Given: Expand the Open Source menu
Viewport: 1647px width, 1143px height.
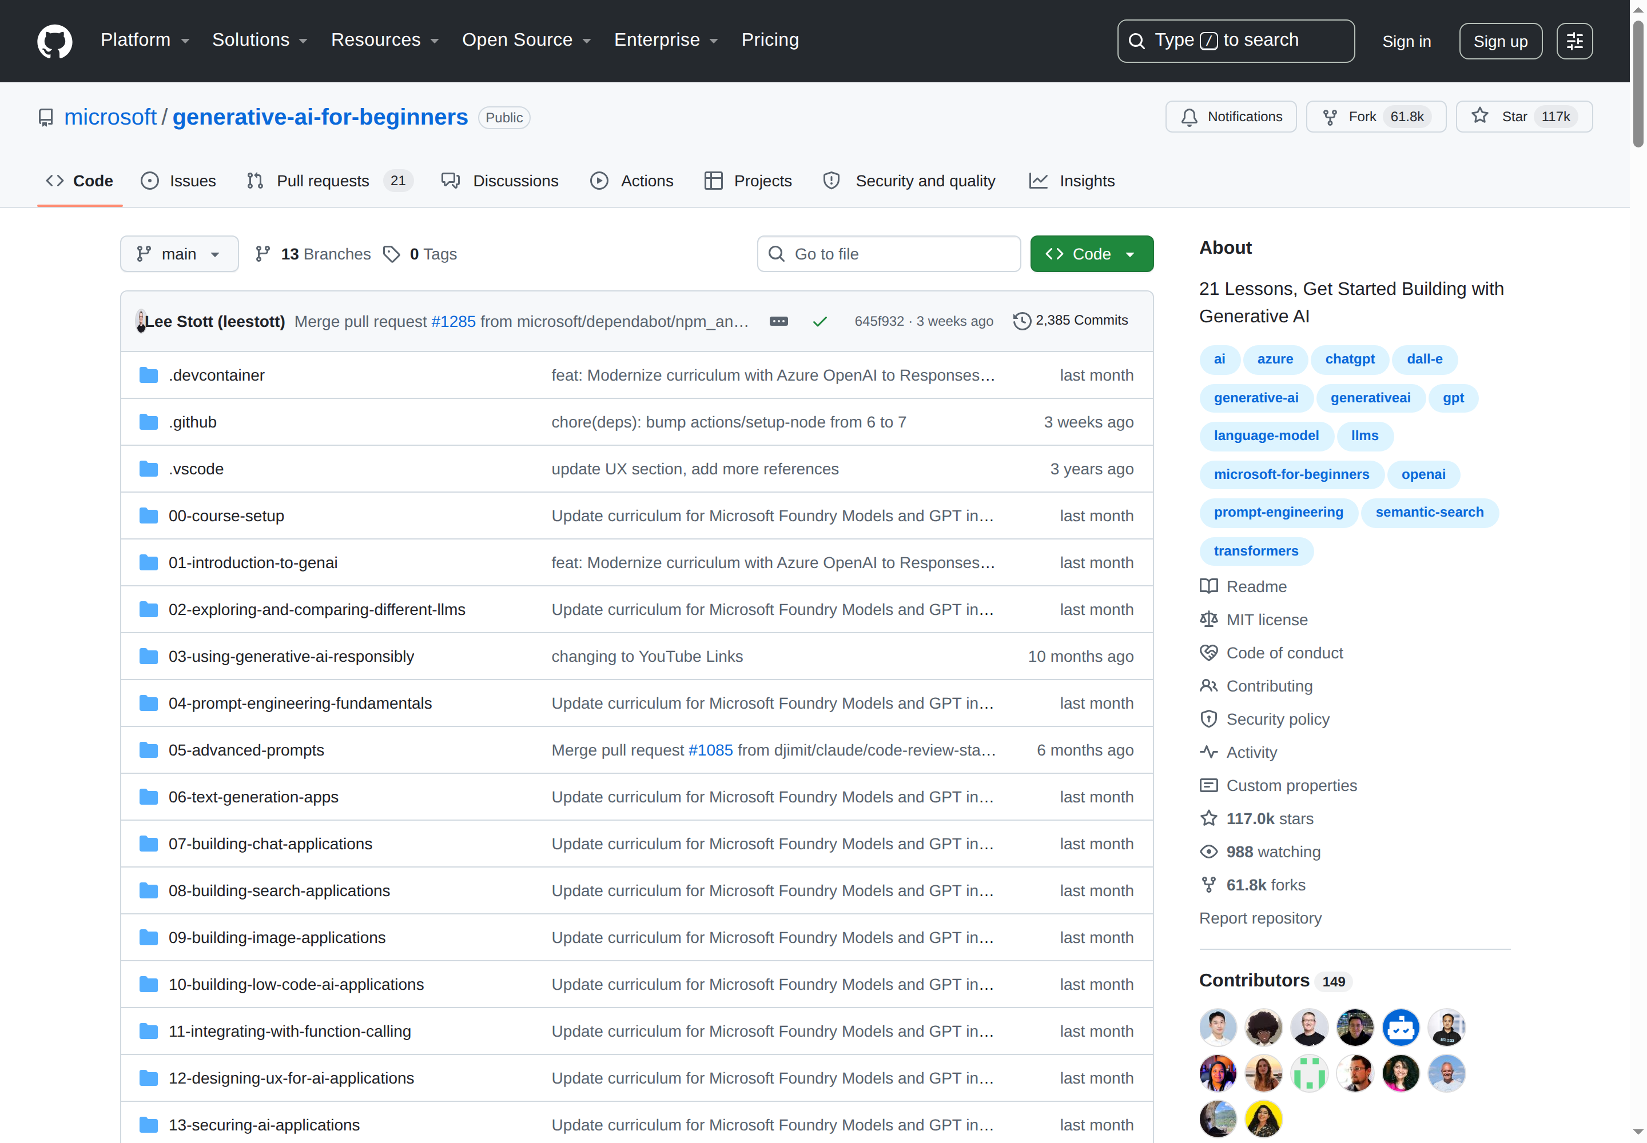Looking at the screenshot, I should [527, 40].
